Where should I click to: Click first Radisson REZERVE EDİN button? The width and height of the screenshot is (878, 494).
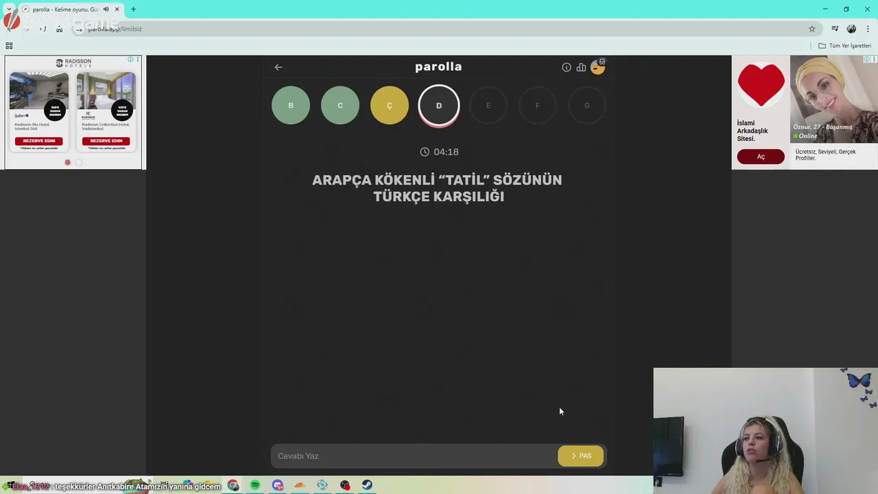[38, 141]
